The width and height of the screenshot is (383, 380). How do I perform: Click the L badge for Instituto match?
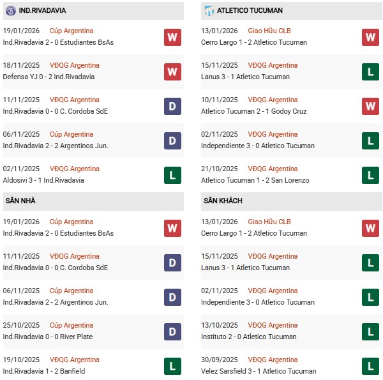point(371,331)
